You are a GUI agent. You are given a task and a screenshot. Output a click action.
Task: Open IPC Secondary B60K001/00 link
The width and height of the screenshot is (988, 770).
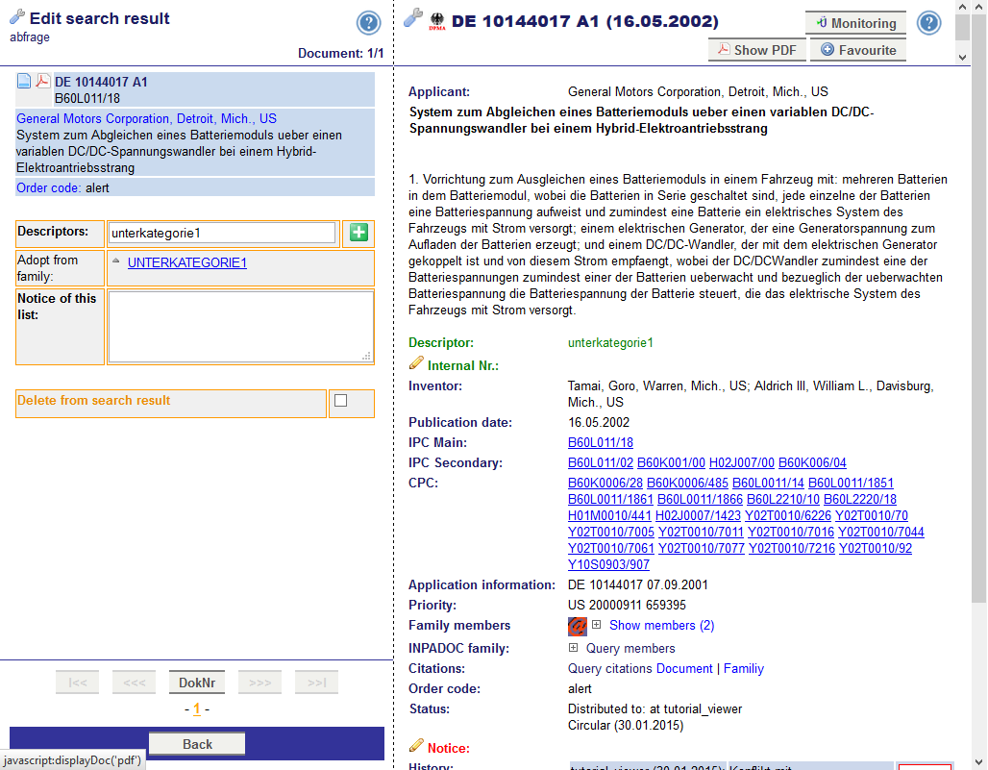[x=671, y=462]
